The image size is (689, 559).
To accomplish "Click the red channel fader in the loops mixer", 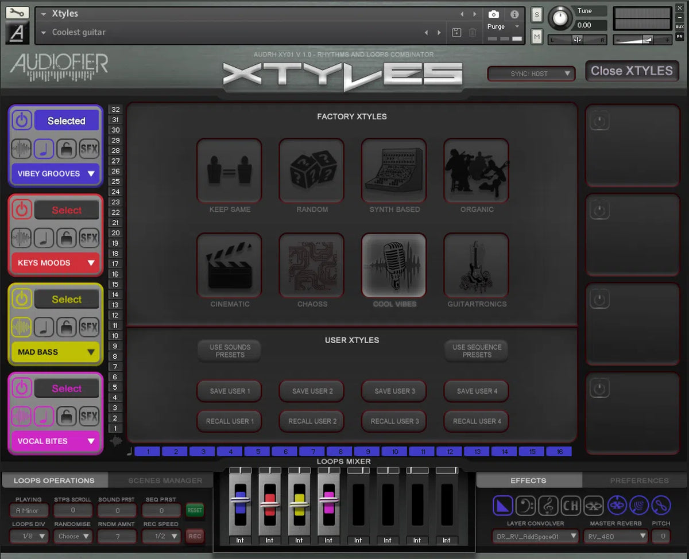I will click(269, 505).
